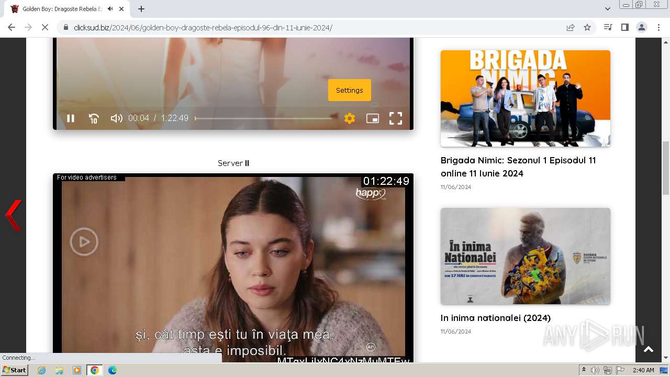The width and height of the screenshot is (670, 377).
Task: Open media control icon in toolbar
Action: (608, 27)
